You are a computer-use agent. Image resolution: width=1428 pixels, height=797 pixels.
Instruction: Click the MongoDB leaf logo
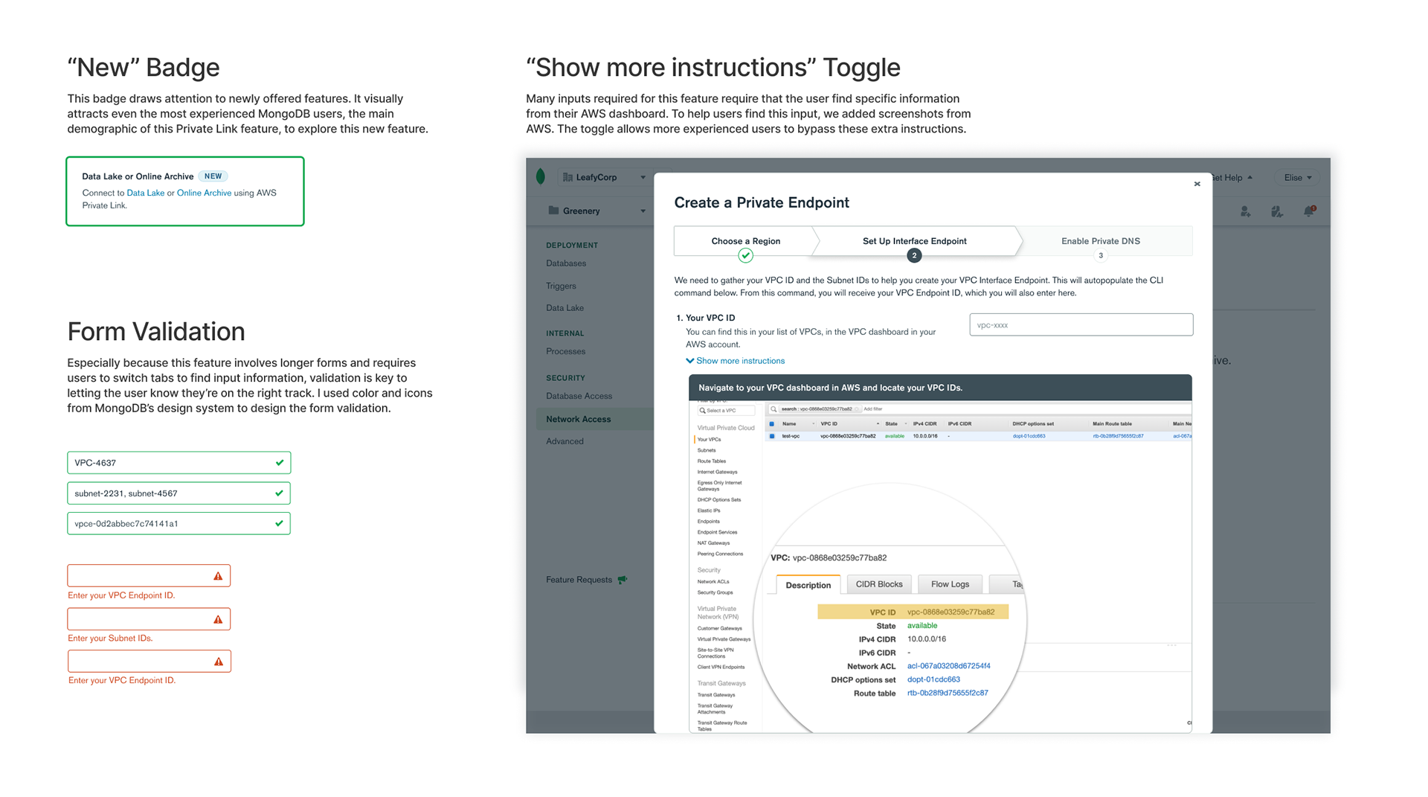click(541, 176)
